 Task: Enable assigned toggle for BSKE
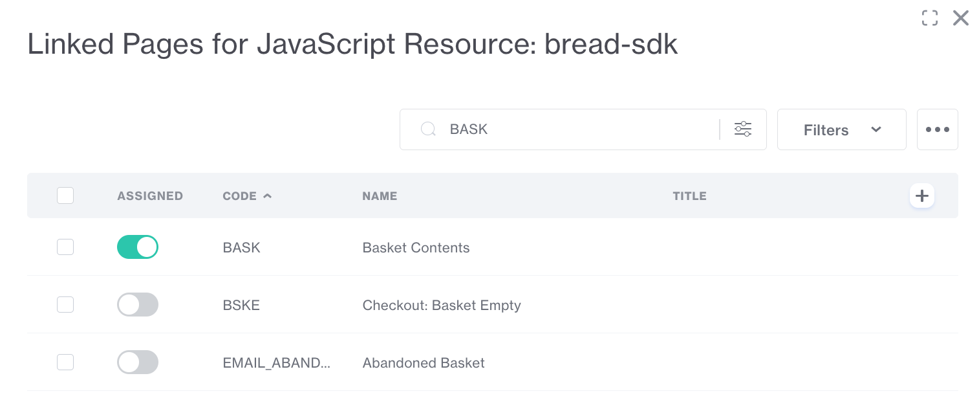coord(138,305)
